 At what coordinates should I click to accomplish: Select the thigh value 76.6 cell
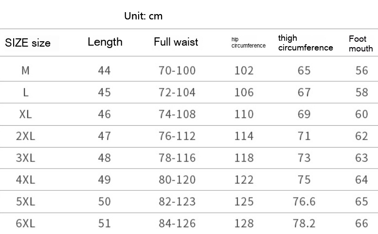(304, 201)
